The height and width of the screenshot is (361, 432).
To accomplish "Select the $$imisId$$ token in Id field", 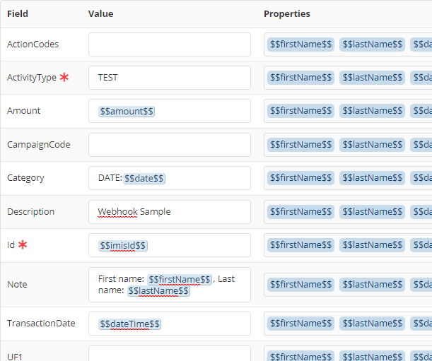I will point(123,245).
